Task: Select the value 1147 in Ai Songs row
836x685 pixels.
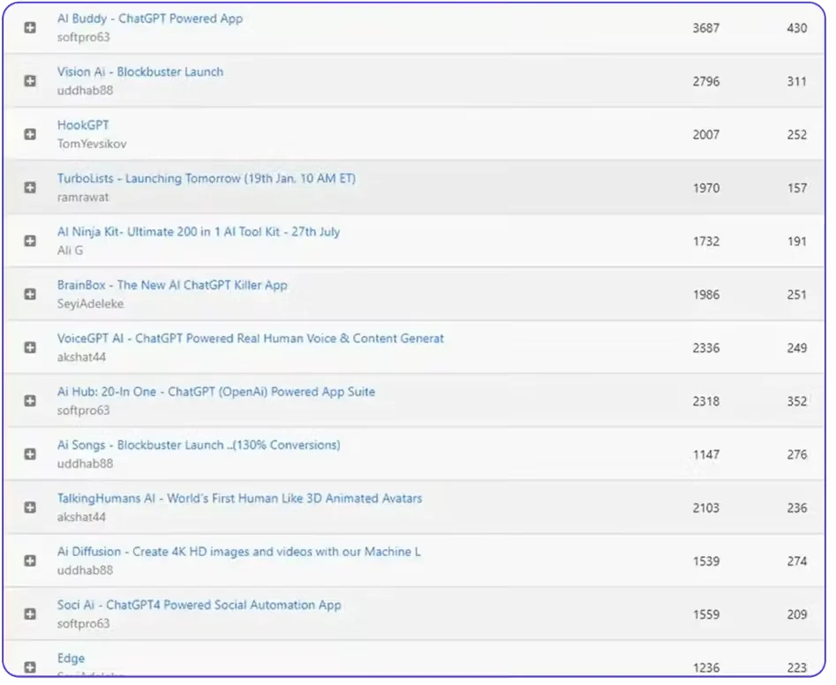Action: pos(706,455)
